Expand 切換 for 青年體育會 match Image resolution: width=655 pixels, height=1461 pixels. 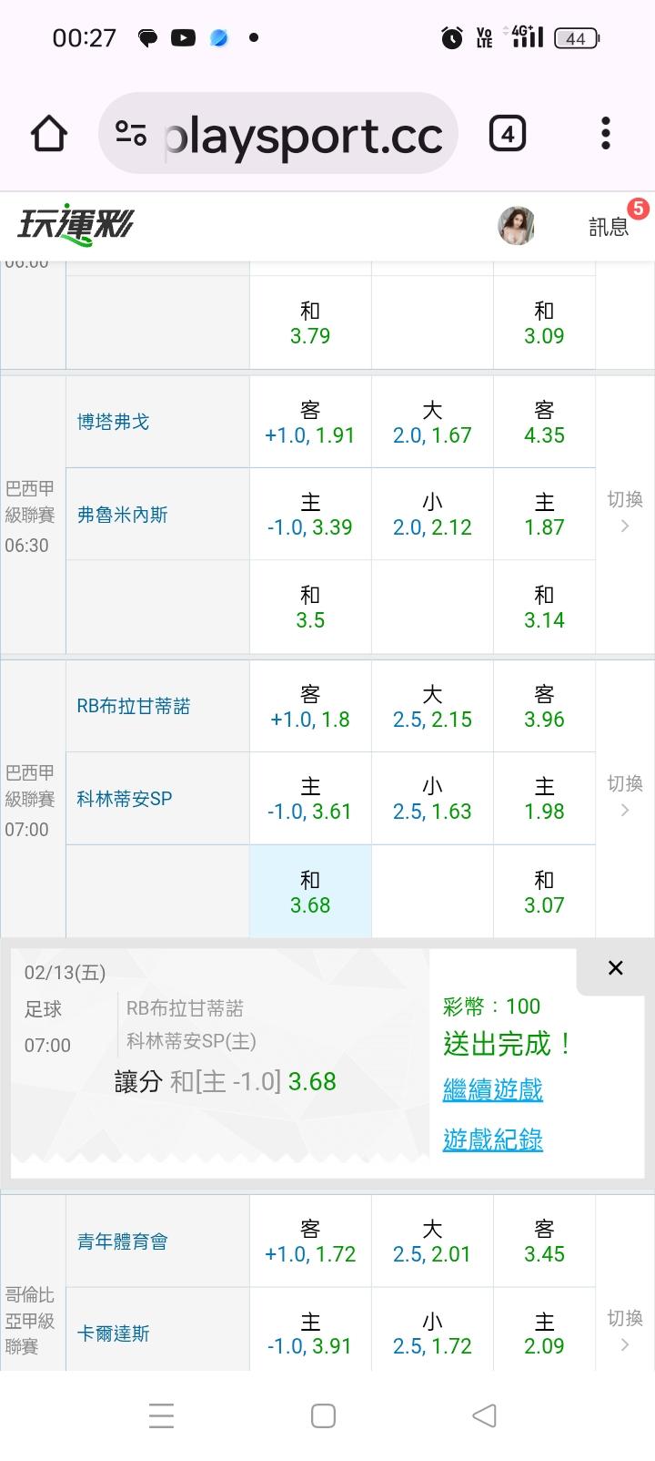point(625,1330)
